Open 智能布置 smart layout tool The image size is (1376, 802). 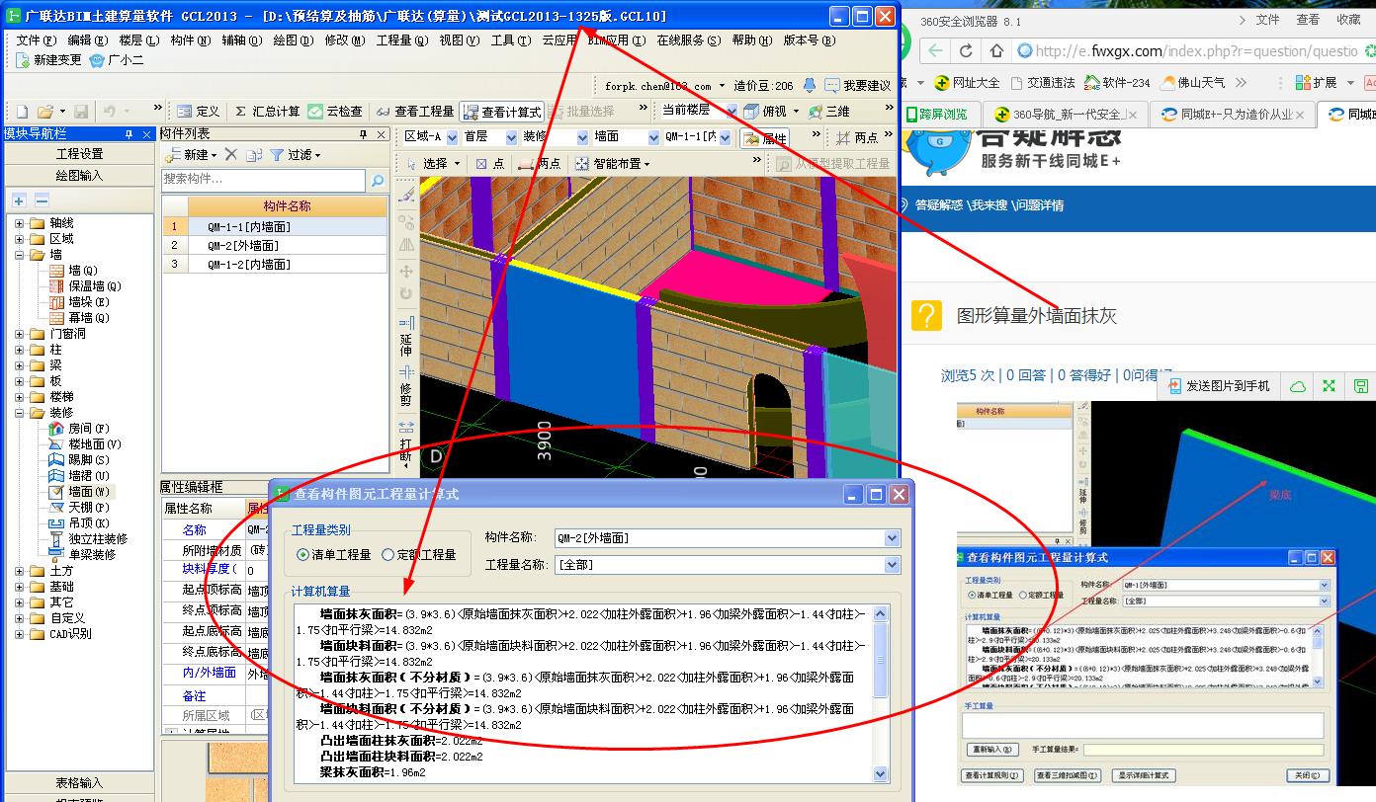point(612,164)
